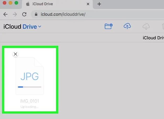The width and height of the screenshot is (164, 119).
Task: Select the iCloud Drive browser tab
Action: pyautogui.click(x=57, y=4)
